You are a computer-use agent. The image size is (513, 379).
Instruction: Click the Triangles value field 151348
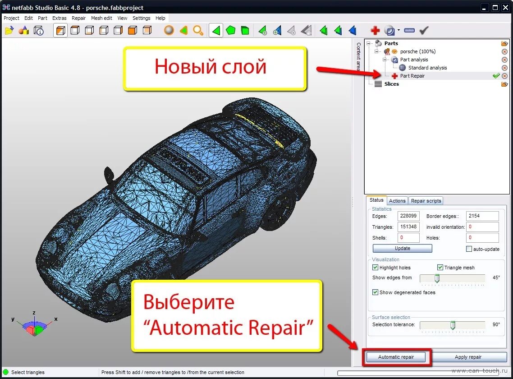[408, 226]
